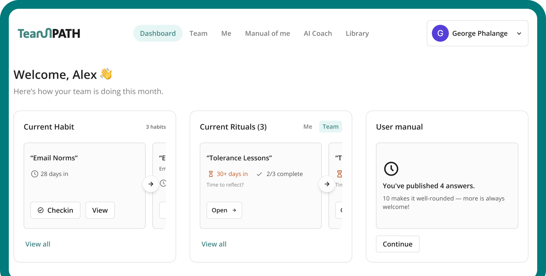Screen dimensions: 546x276
Task: Open the Dashboard tab
Action: (x=158, y=33)
